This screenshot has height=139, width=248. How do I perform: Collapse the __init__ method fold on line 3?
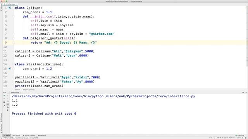coord(14,17)
